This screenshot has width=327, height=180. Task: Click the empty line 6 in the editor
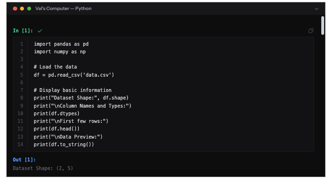point(171,83)
